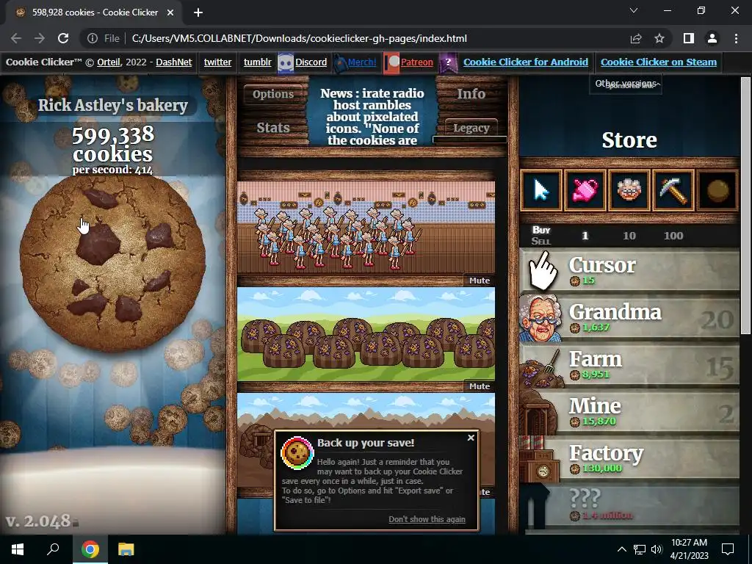Switch store to Buy mode
The width and height of the screenshot is (752, 564).
(541, 230)
